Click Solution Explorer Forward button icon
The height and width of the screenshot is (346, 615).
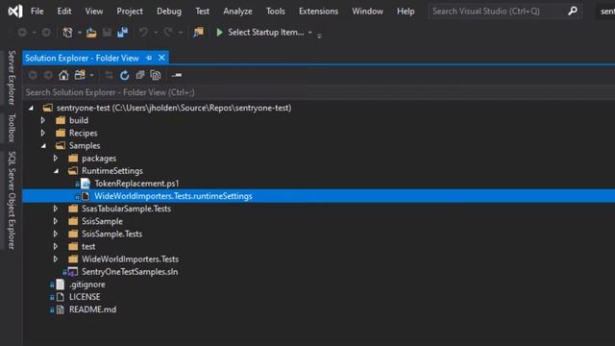(x=48, y=75)
